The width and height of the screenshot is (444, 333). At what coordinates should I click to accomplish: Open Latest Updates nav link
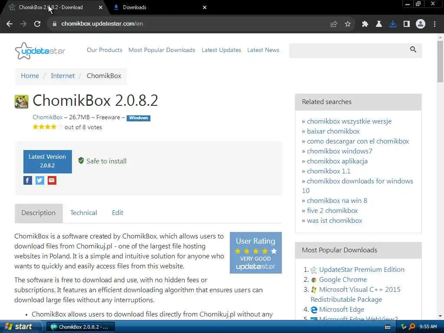pyautogui.click(x=221, y=50)
